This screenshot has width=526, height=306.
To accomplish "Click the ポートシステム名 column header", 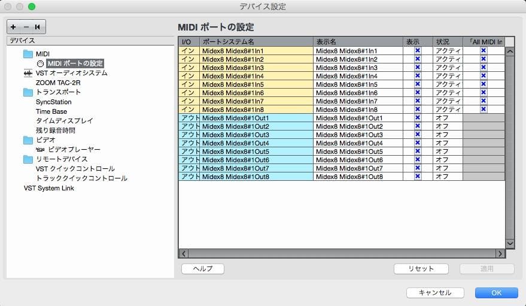I will click(x=257, y=42).
